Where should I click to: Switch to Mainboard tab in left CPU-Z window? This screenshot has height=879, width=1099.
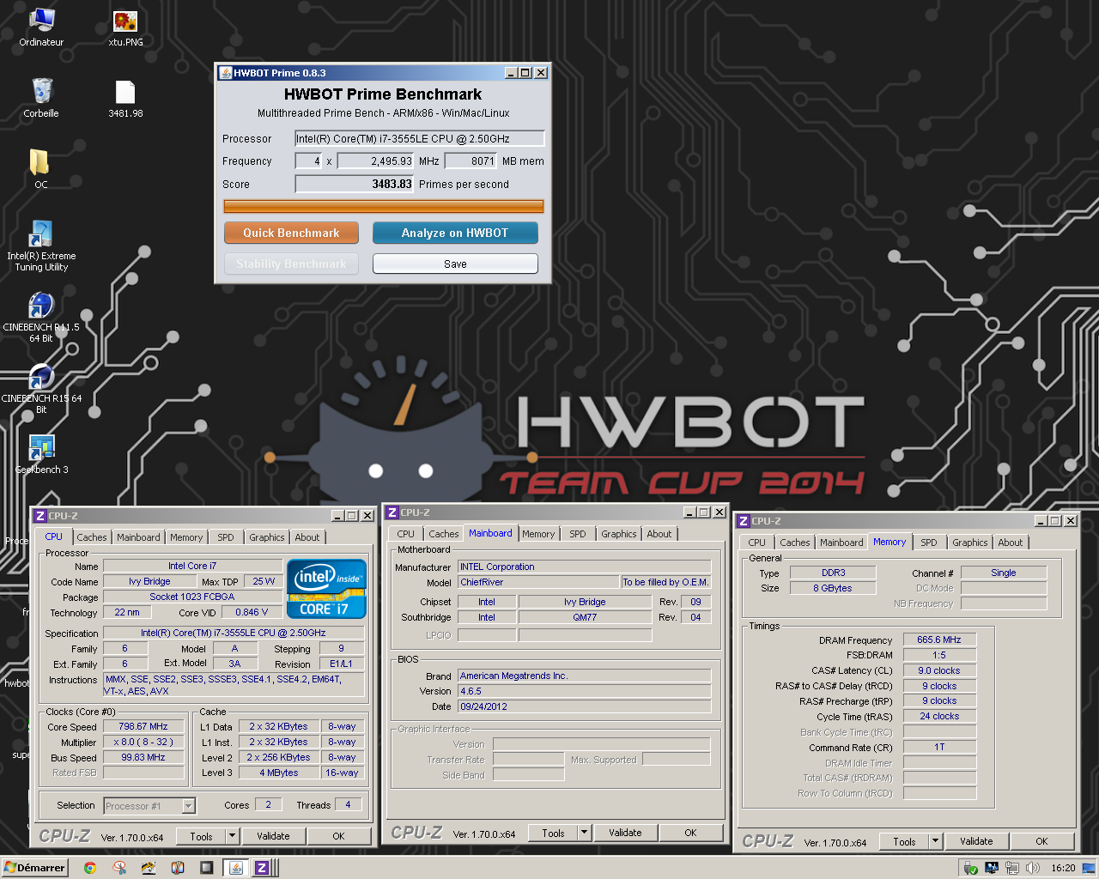(x=138, y=537)
